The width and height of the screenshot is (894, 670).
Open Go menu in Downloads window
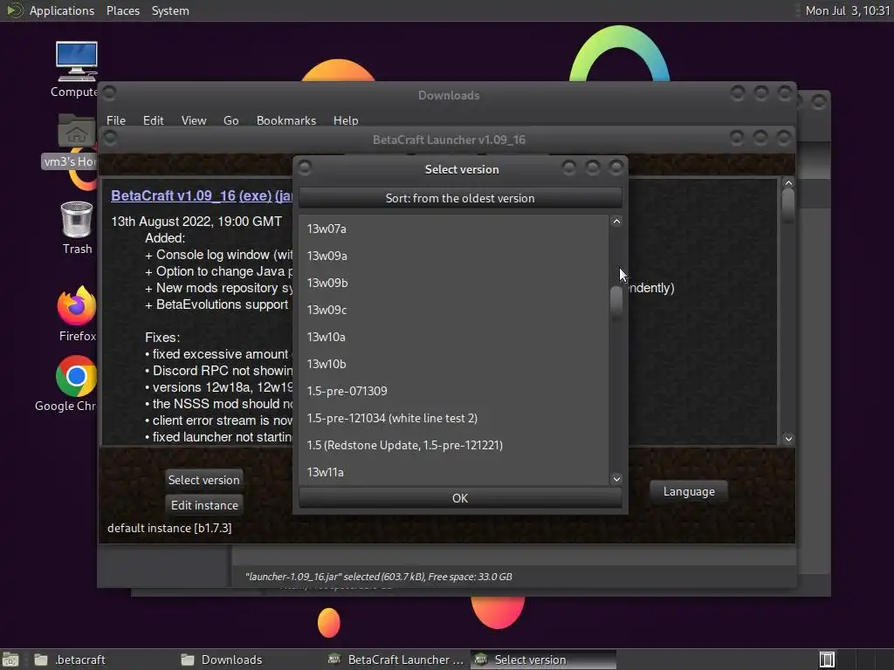tap(230, 120)
